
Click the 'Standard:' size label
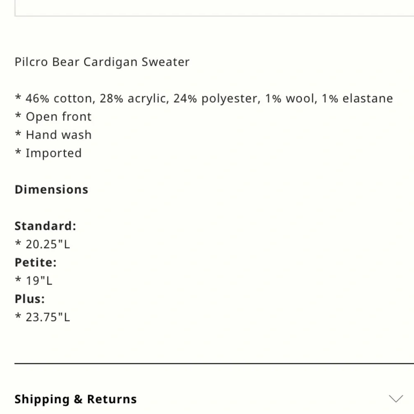(46, 226)
